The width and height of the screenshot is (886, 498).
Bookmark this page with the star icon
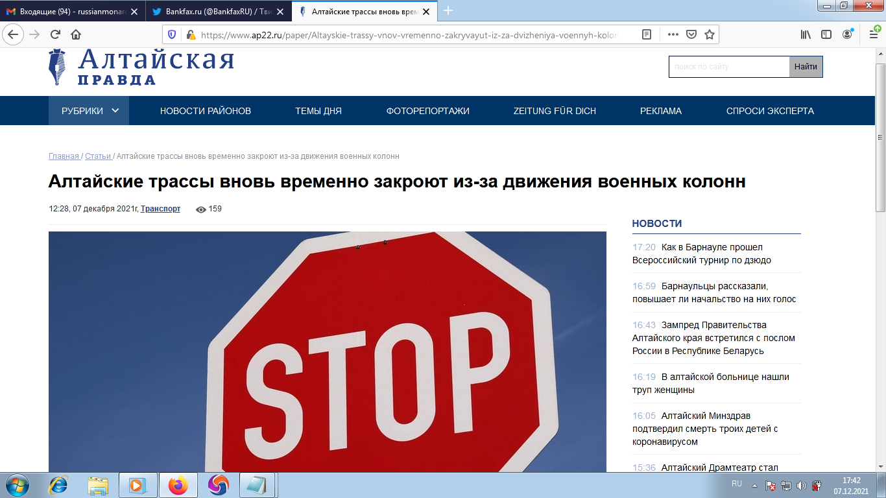click(708, 35)
